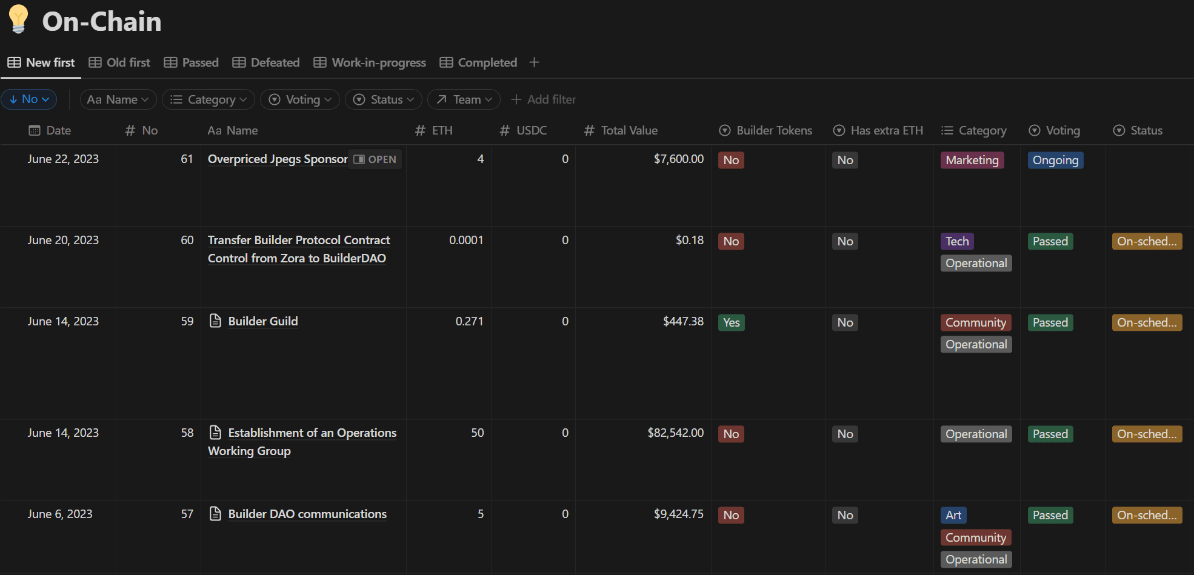Click the Passed tag in row 60
The image size is (1194, 575).
pos(1050,241)
